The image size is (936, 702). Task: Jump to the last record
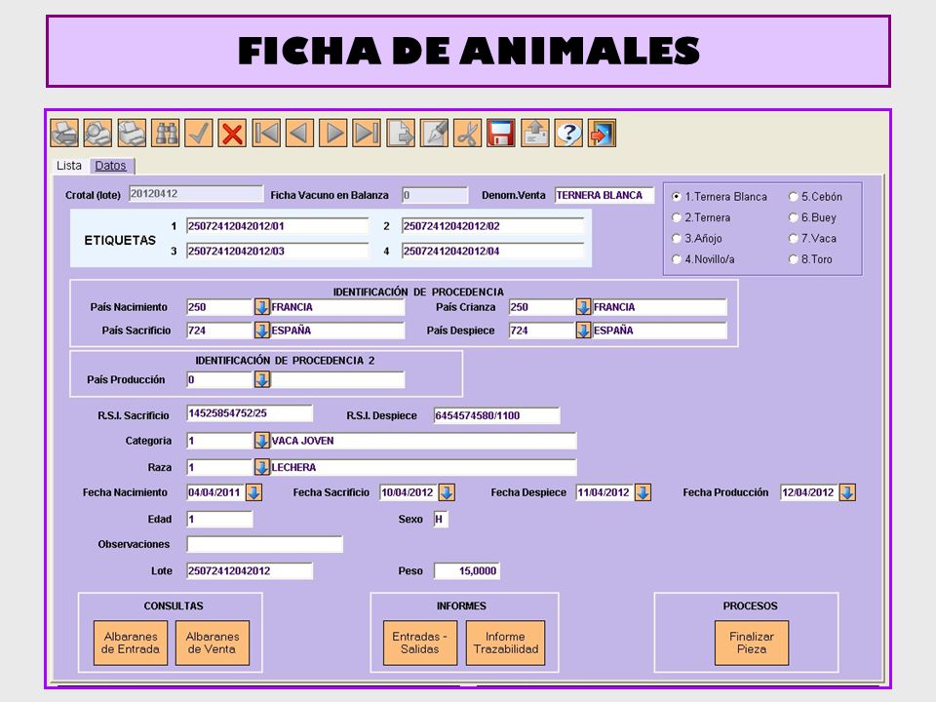(367, 134)
